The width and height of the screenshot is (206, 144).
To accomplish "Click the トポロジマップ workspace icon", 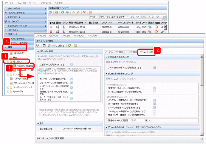I will coord(6,17).
